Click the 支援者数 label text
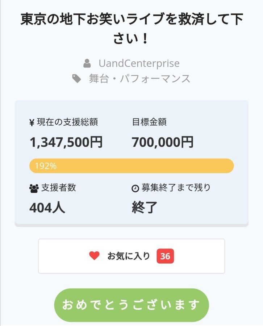 58,188
